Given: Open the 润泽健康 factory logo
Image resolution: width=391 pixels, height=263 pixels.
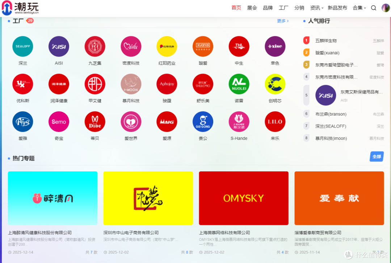Looking at the screenshot, I should coord(59,84).
